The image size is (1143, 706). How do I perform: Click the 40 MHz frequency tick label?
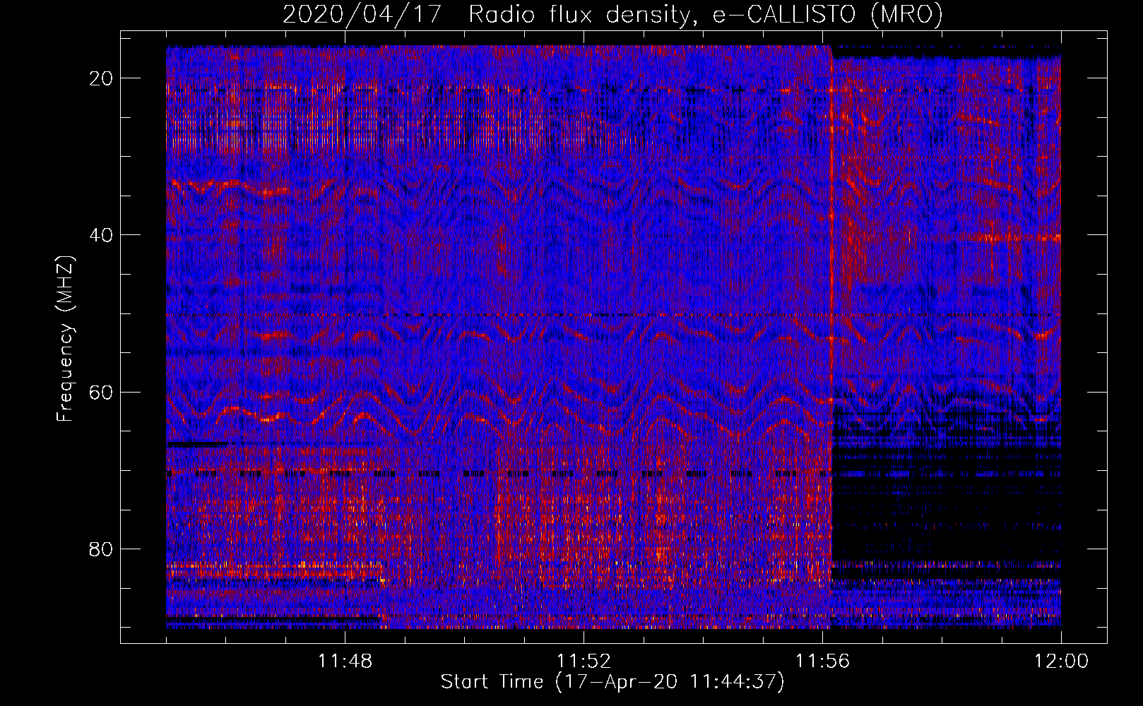tap(102, 235)
